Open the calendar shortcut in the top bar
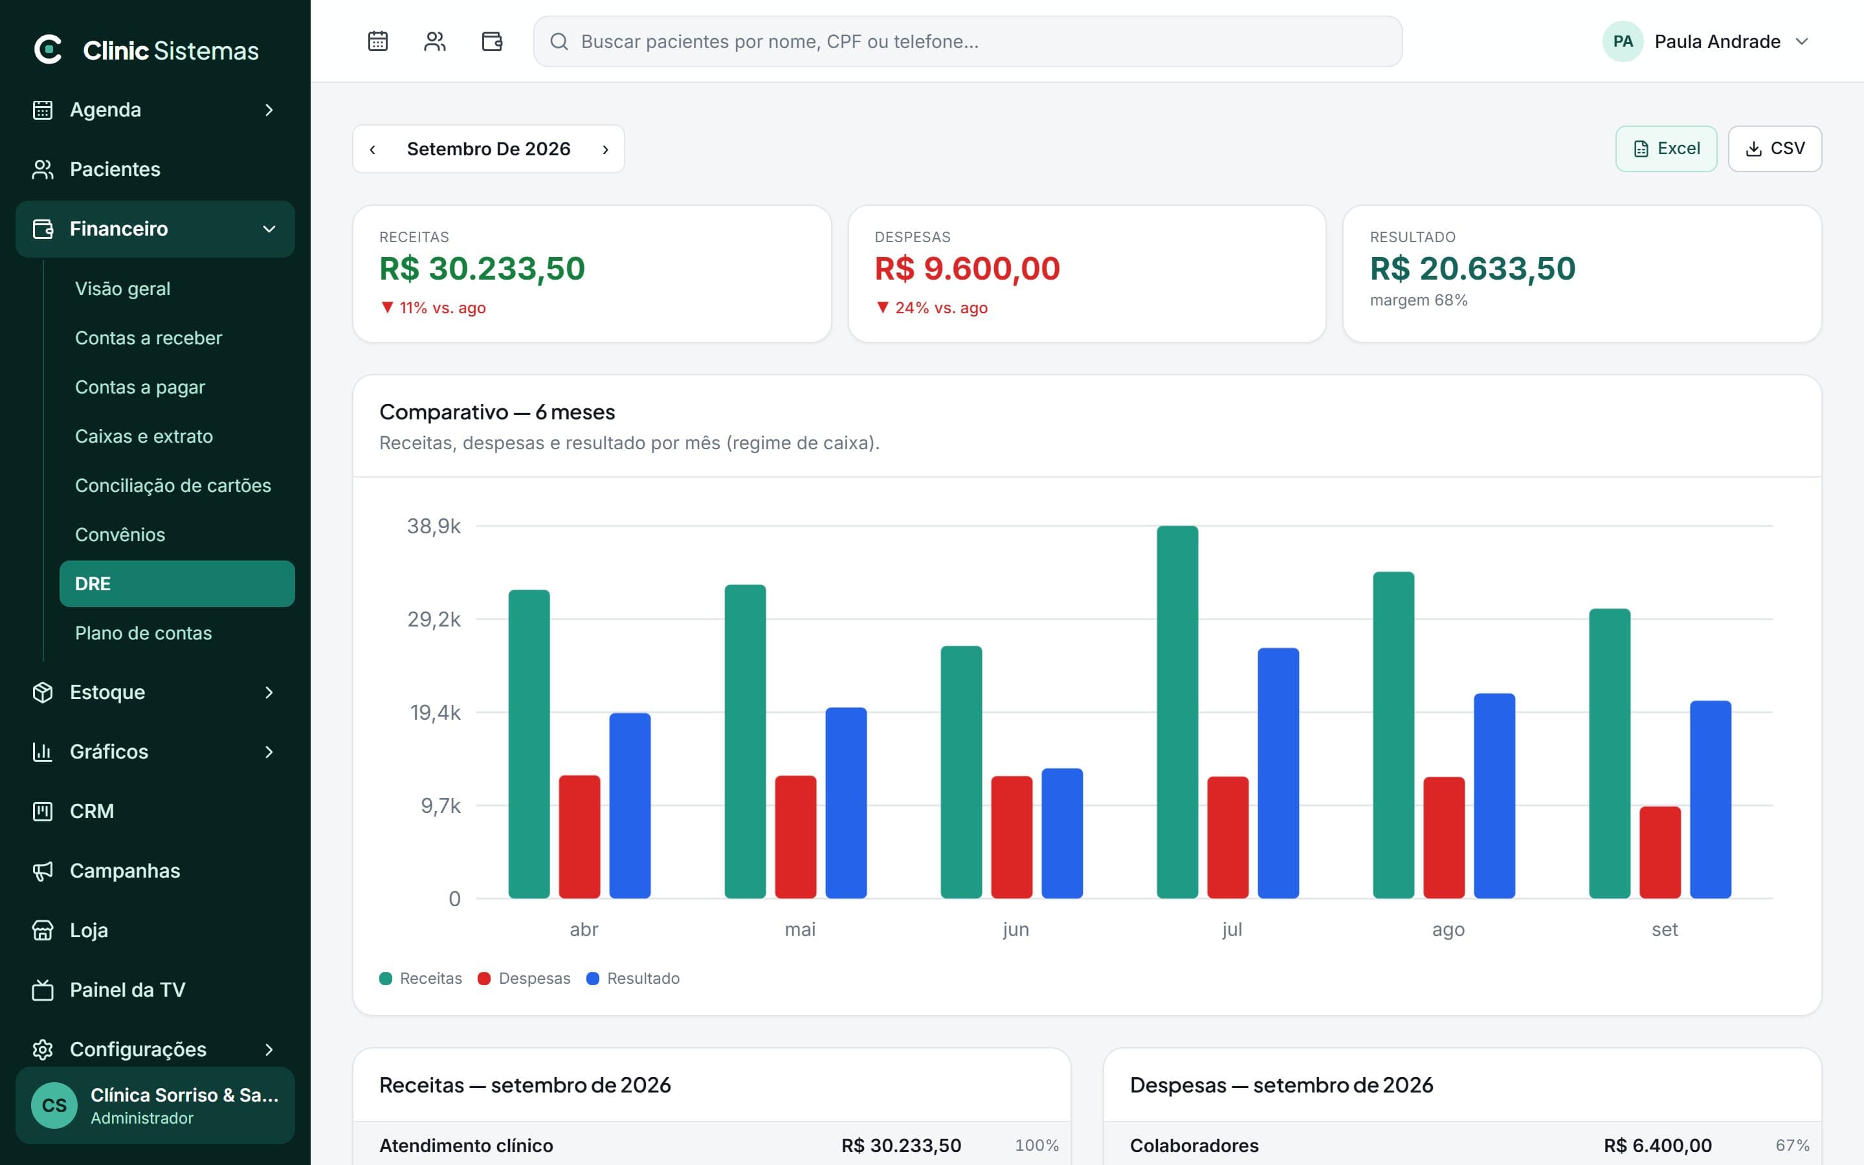This screenshot has width=1864, height=1165. click(377, 41)
